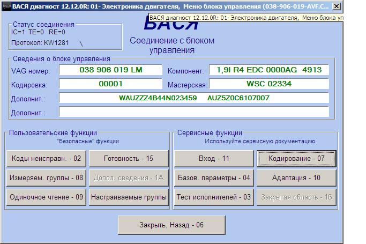Click the Кодировка: label
366x244 pixels.
coord(29,85)
